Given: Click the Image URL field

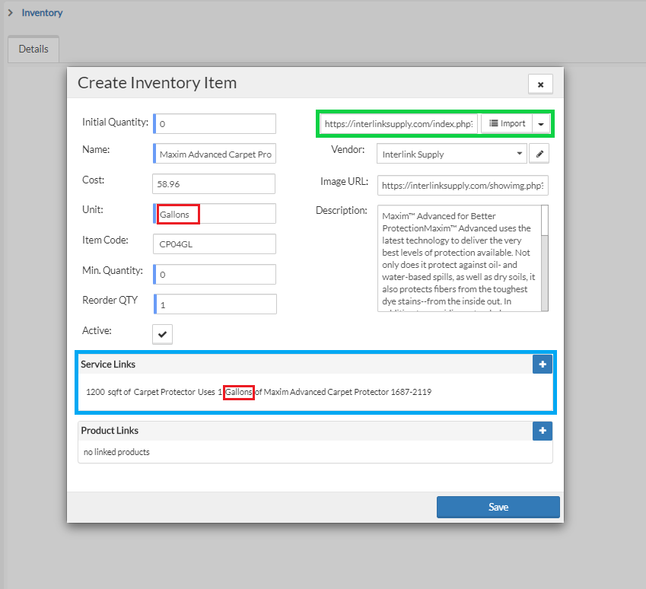Looking at the screenshot, I should (463, 184).
